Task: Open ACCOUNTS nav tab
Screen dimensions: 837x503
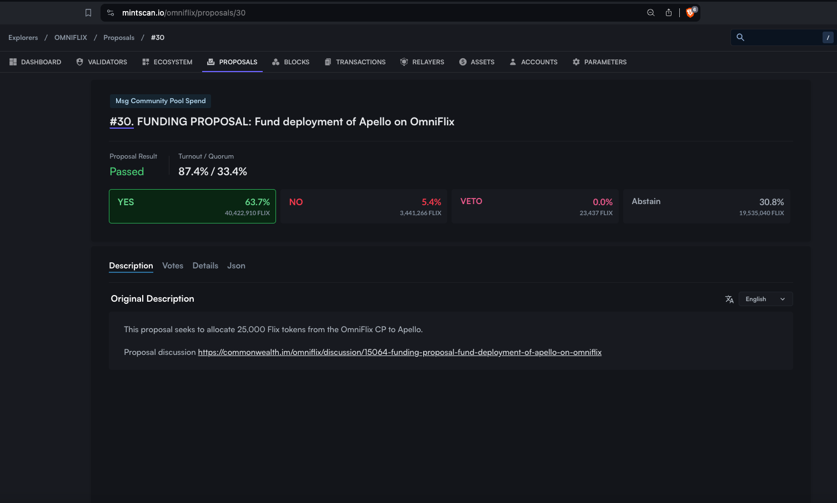Action: 533,62
